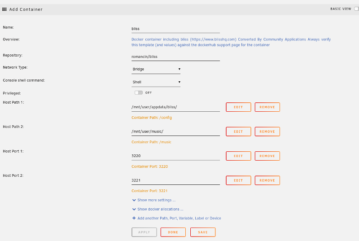This screenshot has width=359, height=241.
Task: Toggle the Basic View switch
Action: pyautogui.click(x=356, y=9)
